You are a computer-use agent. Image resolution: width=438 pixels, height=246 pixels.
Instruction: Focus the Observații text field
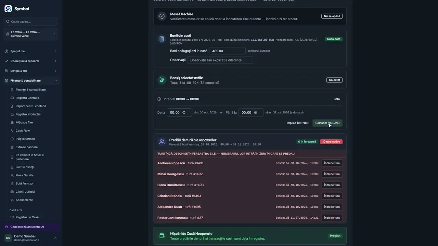pos(220,60)
